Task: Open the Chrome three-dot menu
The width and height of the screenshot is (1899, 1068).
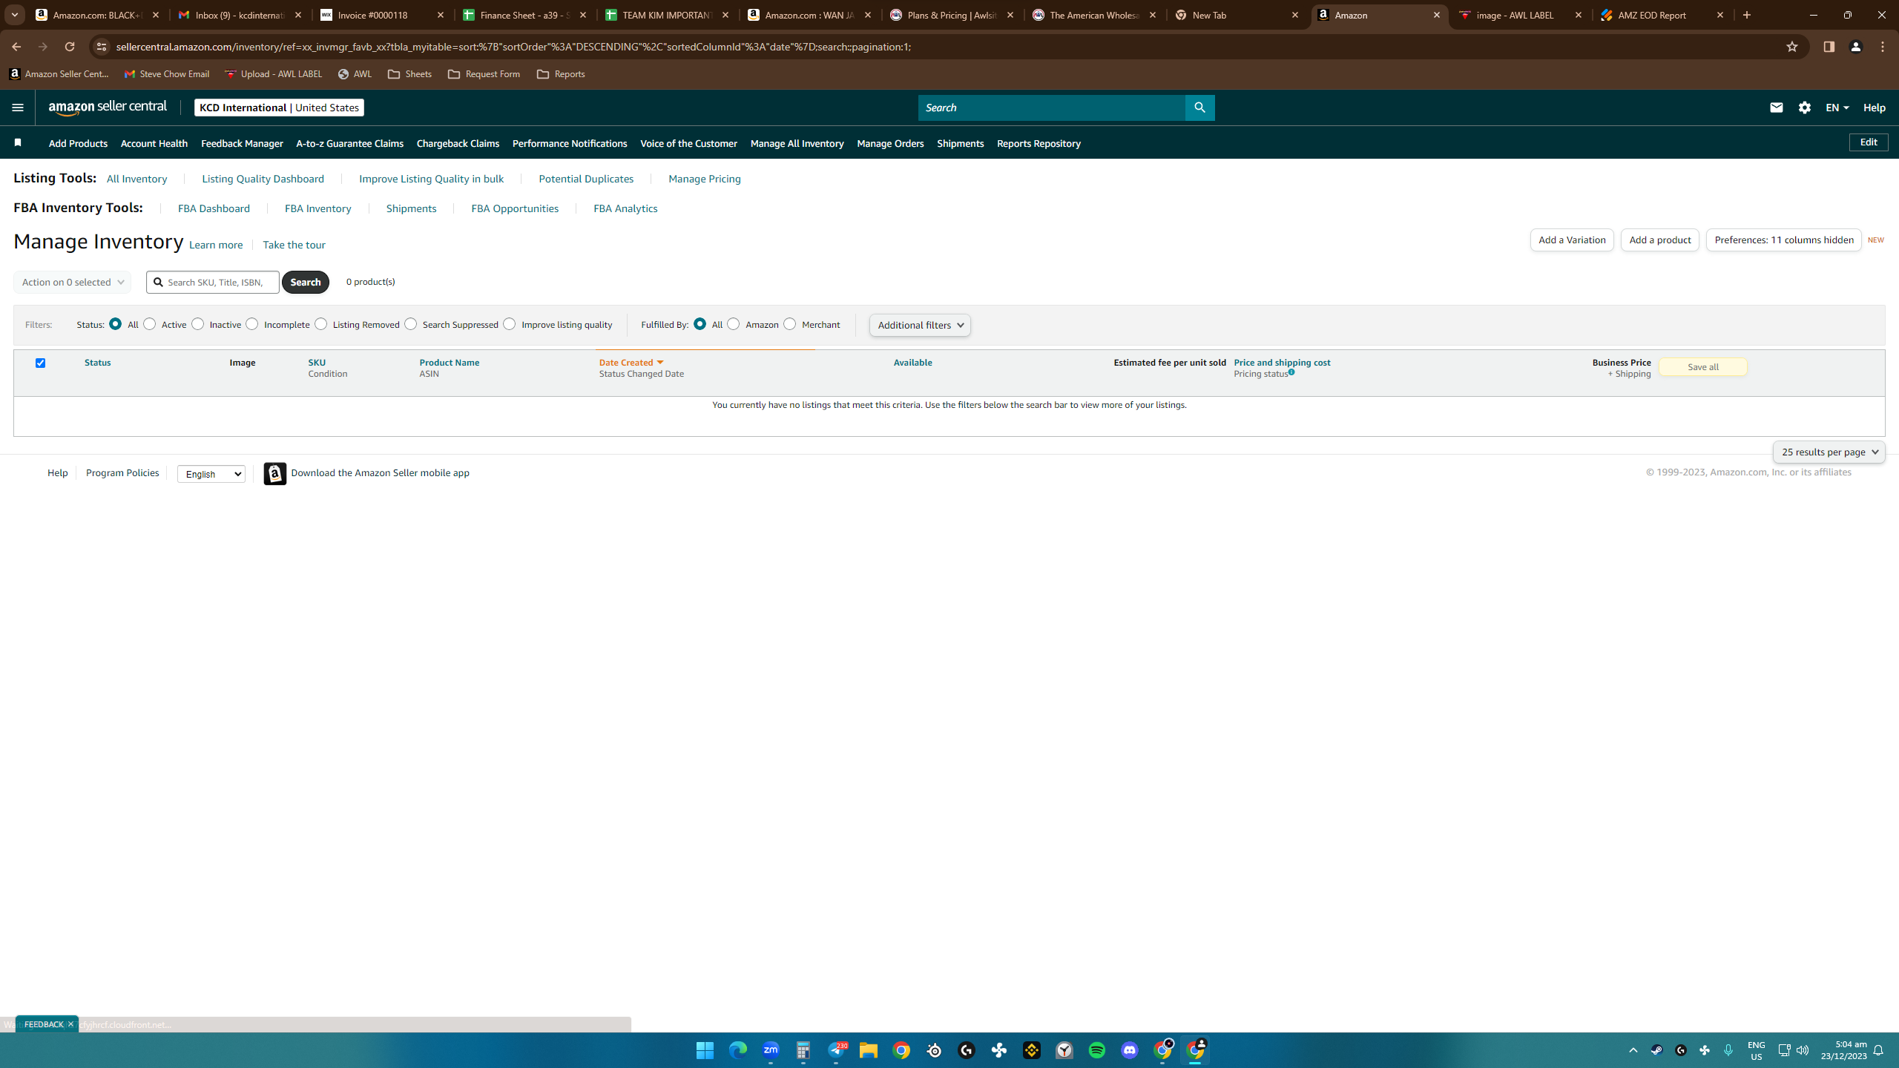Action: (x=1883, y=47)
